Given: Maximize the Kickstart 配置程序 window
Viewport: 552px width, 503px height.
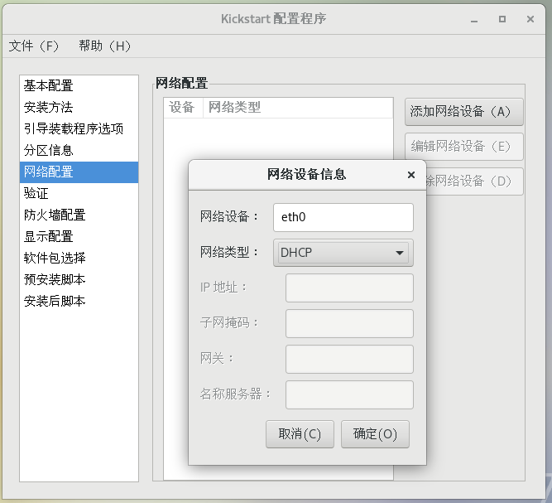Looking at the screenshot, I should coord(502,19).
